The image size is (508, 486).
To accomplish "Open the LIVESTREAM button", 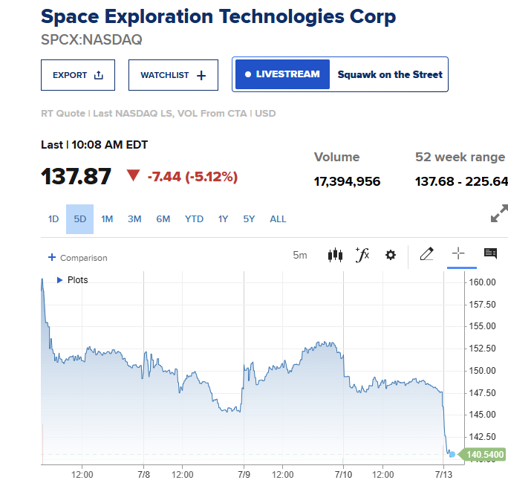I will [x=282, y=74].
